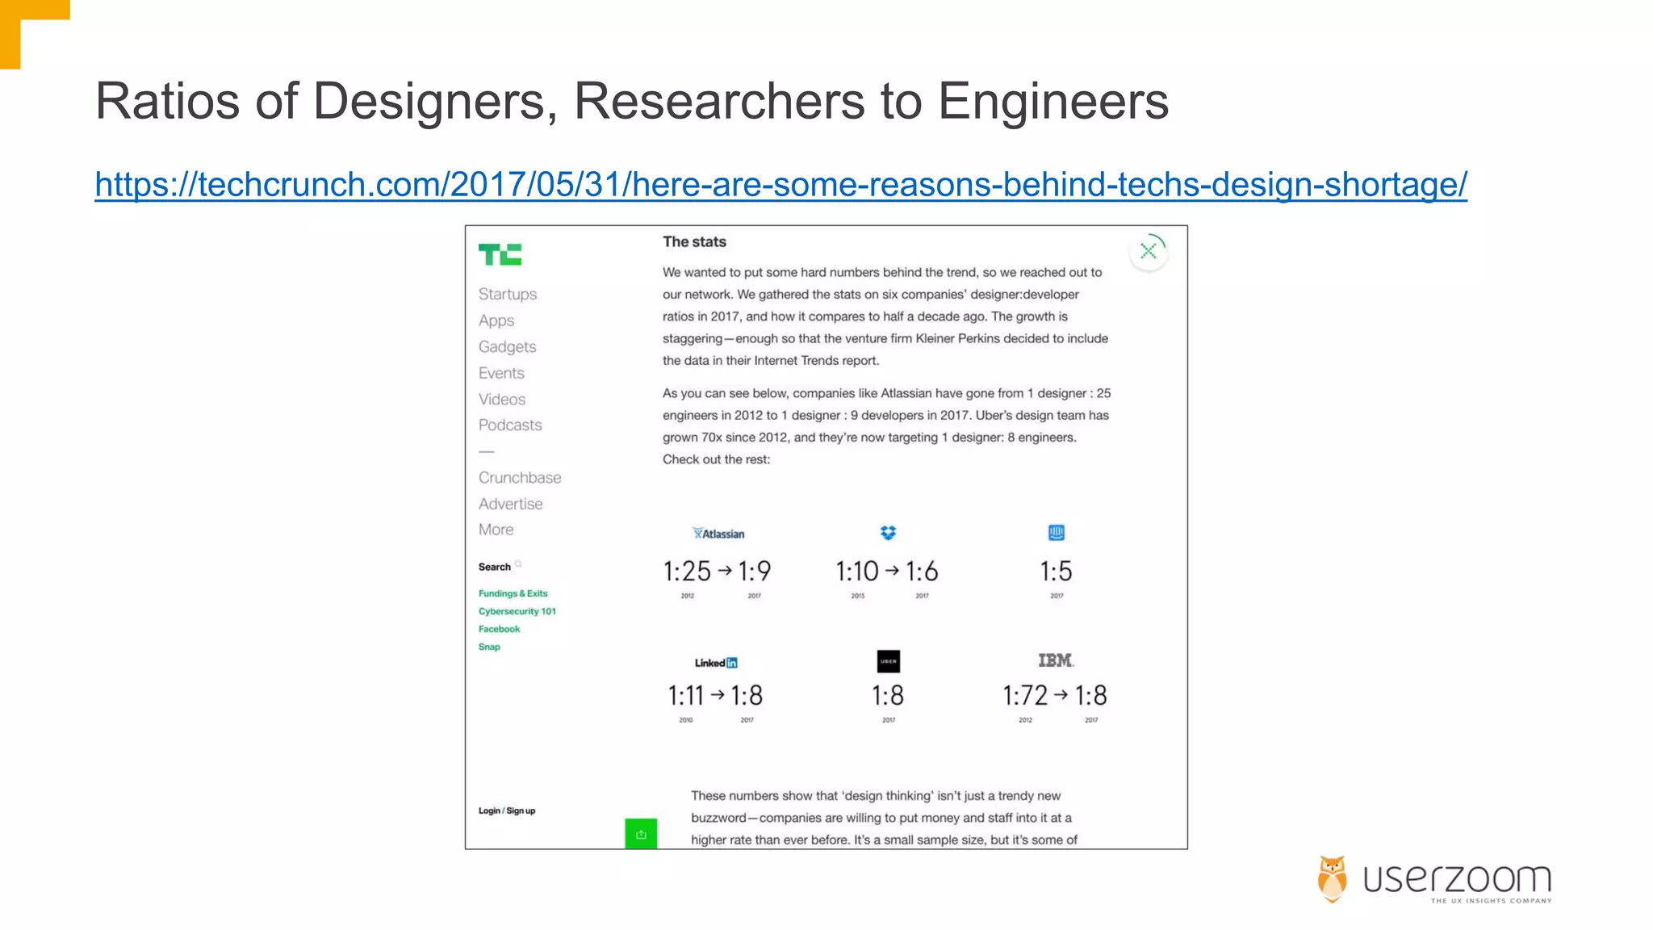The width and height of the screenshot is (1653, 930).
Task: Open the Facebook topic link
Action: click(x=499, y=629)
